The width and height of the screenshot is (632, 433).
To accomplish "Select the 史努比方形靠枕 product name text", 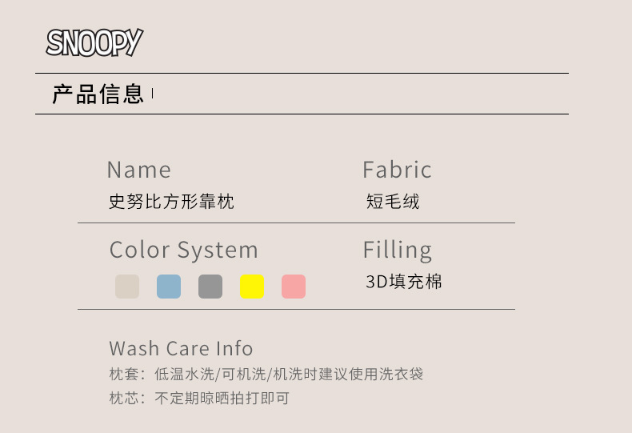I will [x=171, y=202].
